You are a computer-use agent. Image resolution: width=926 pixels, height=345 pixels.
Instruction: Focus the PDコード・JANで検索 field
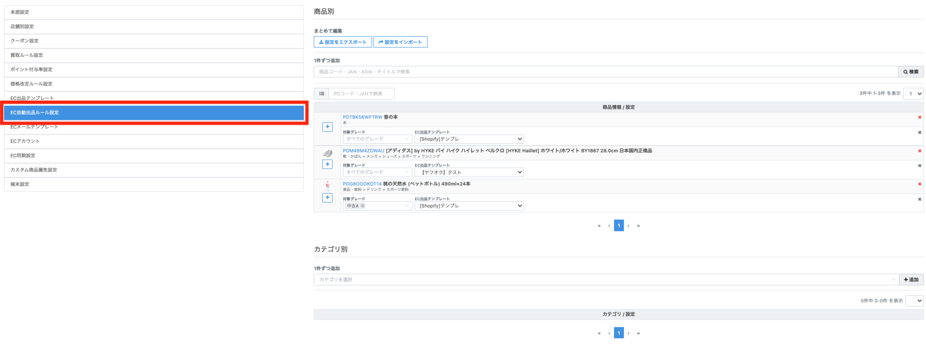click(361, 94)
